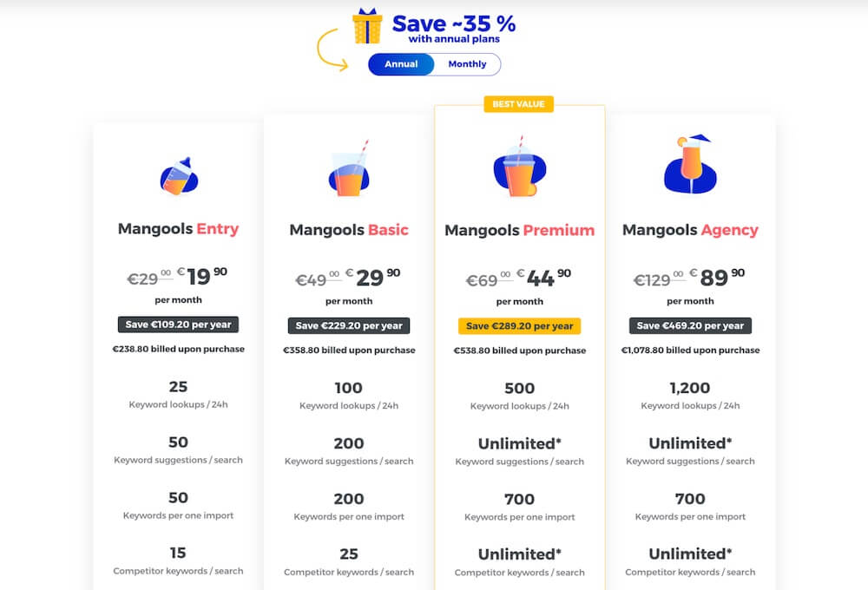
Task: Click the Mangools Basic juice glass icon
Action: (349, 169)
